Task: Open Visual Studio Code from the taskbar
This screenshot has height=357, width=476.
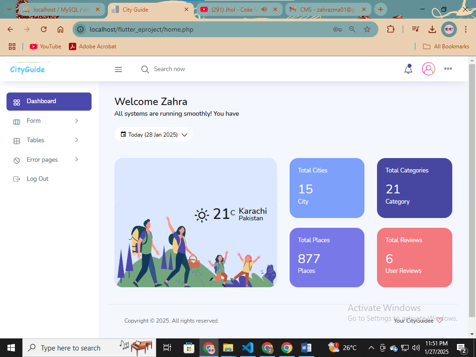Action: click(247, 348)
